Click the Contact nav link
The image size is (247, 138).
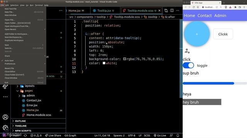(x=205, y=15)
